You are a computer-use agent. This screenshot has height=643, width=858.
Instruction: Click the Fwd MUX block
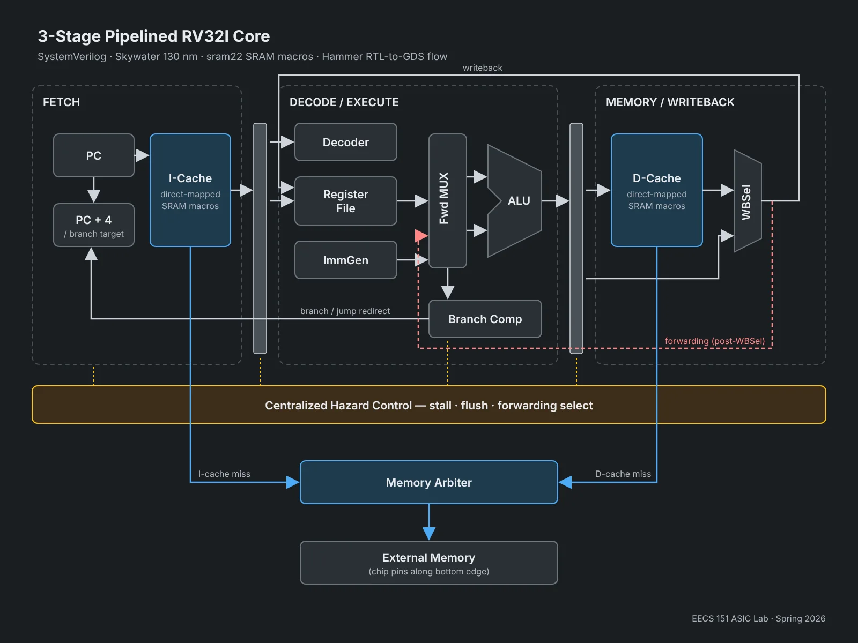pyautogui.click(x=448, y=201)
